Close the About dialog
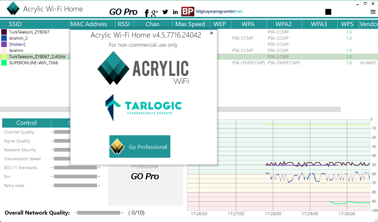The image size is (378, 222). pyautogui.click(x=211, y=33)
